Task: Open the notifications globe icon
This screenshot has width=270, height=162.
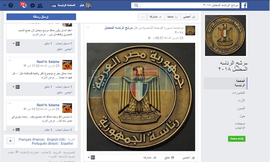Action: pos(24,5)
